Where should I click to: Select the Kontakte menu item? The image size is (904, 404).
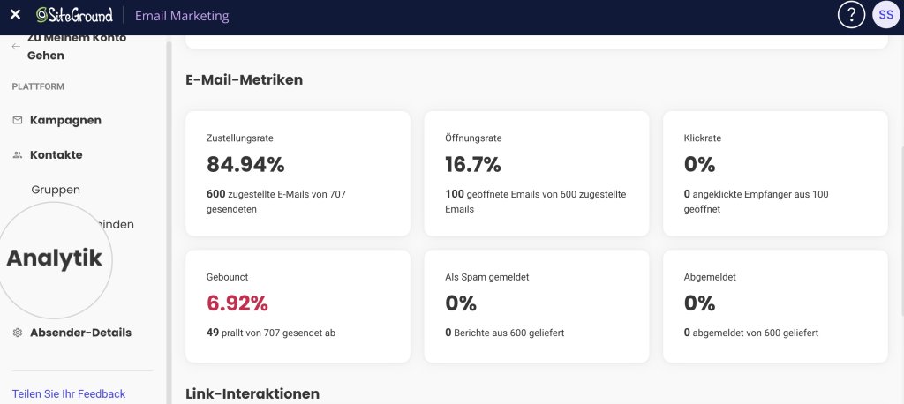click(x=56, y=154)
